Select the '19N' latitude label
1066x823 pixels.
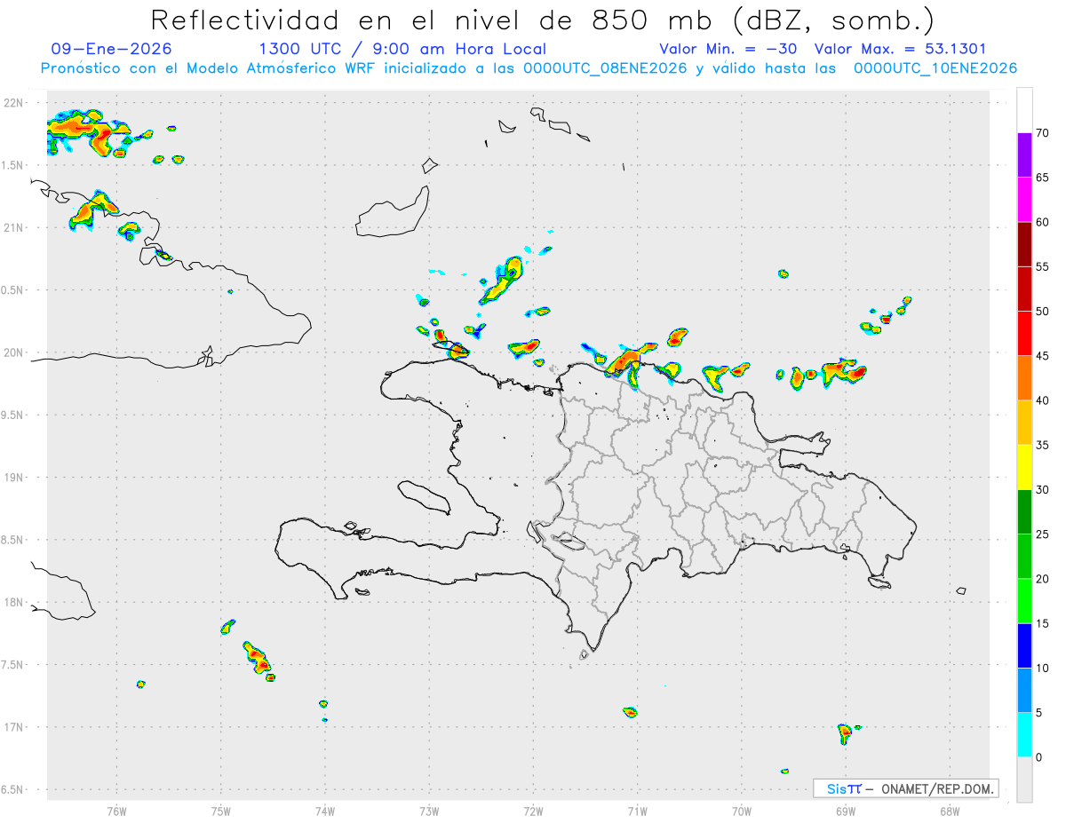click(x=15, y=478)
